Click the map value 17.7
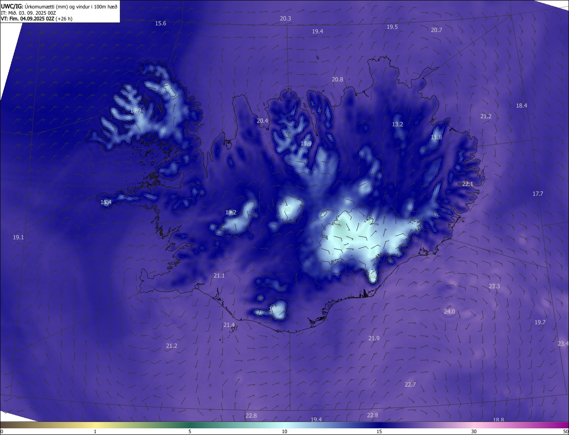This screenshot has height=435, width=569. click(x=538, y=193)
